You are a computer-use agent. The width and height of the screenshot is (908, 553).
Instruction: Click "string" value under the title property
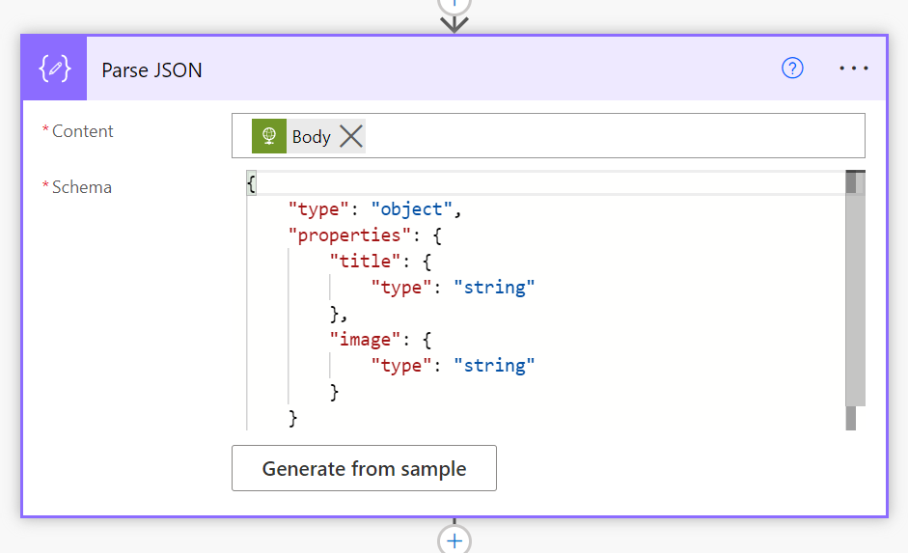(x=494, y=288)
